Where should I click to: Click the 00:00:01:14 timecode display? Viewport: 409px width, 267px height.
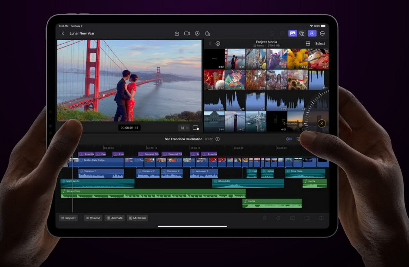coord(129,128)
